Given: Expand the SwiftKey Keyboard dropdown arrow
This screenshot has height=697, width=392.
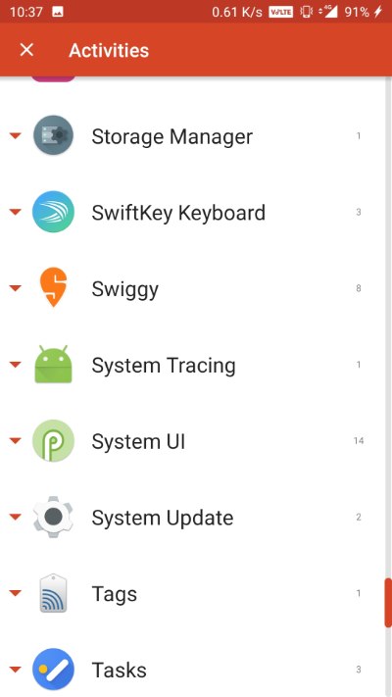Looking at the screenshot, I should pyautogui.click(x=15, y=213).
